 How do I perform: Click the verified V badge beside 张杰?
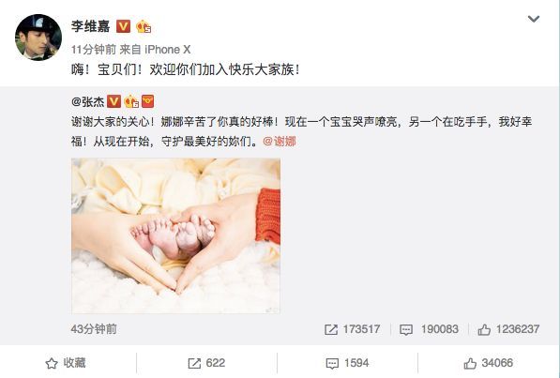click(114, 101)
